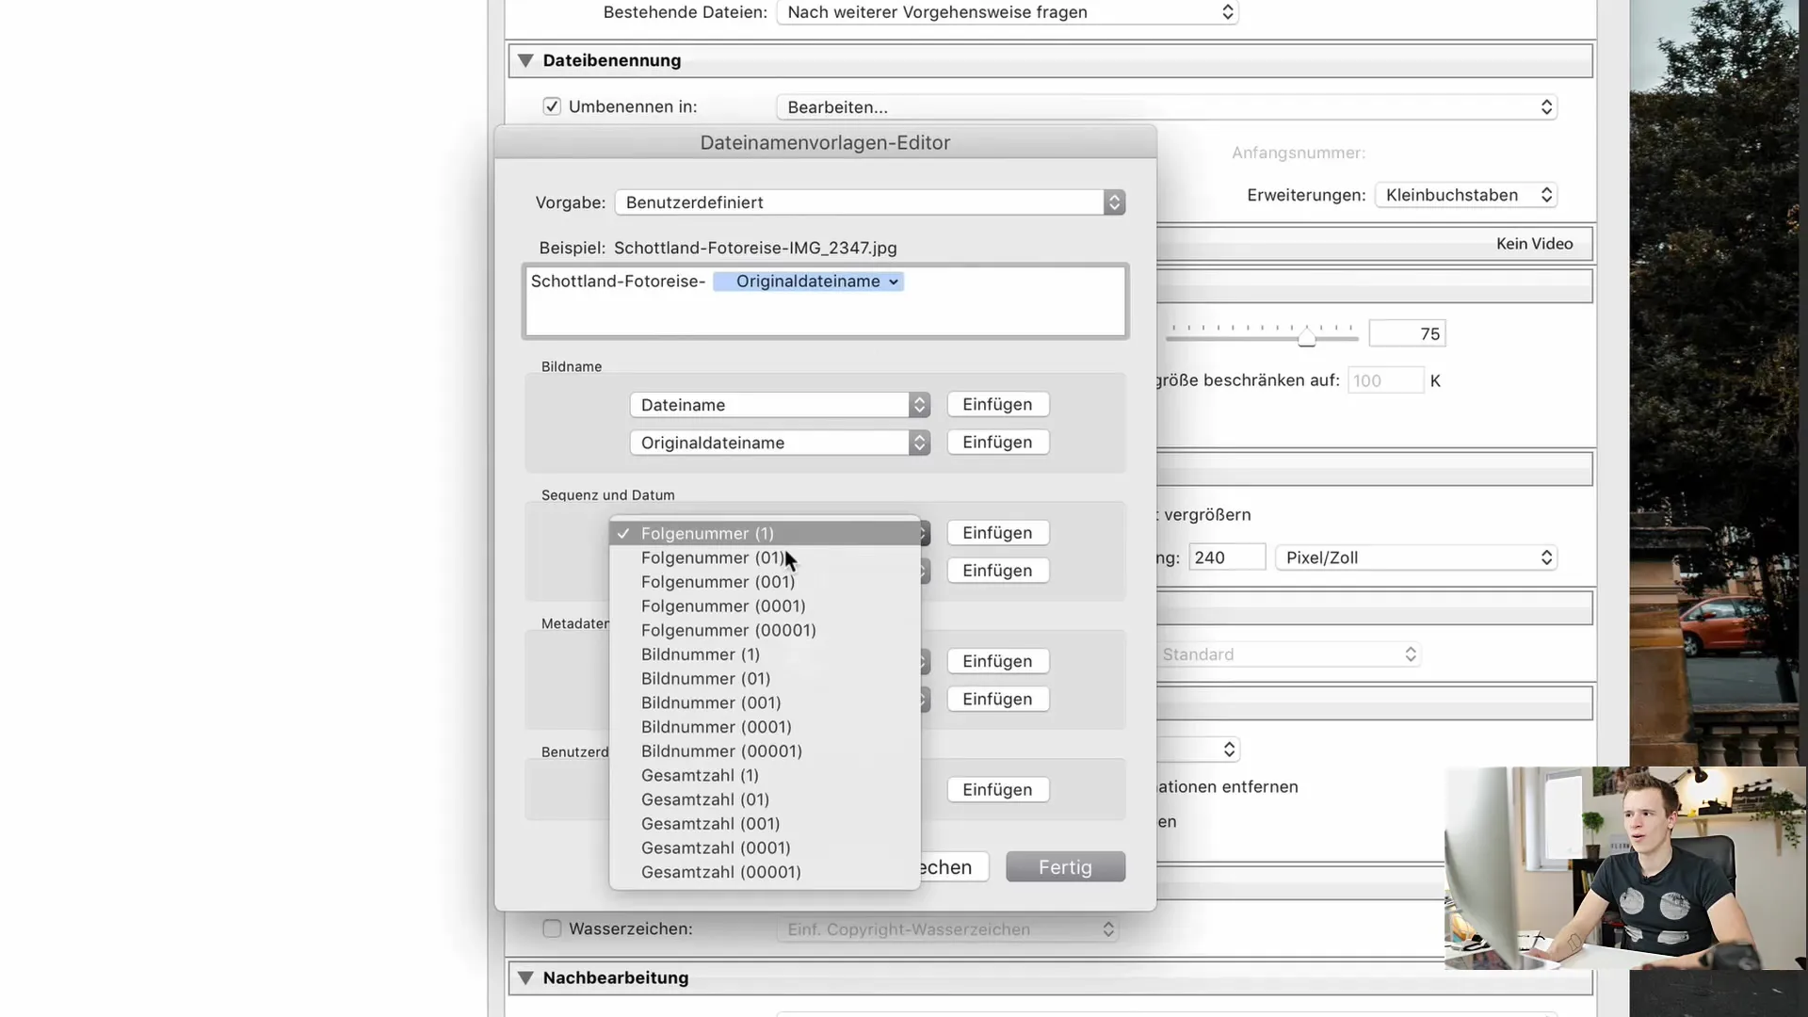Insert Dateiname token with Einfügen

point(998,405)
